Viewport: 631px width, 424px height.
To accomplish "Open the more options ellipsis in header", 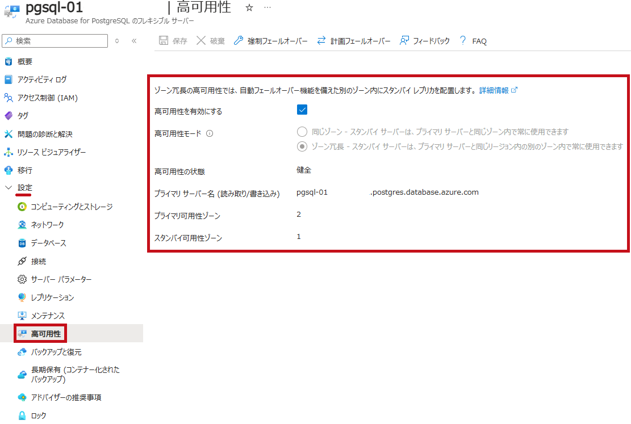I will [268, 7].
